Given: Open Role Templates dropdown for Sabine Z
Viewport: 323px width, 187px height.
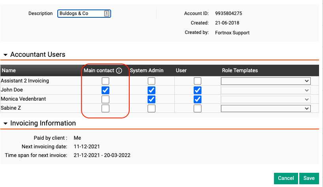Looking at the screenshot, I should tap(266, 108).
